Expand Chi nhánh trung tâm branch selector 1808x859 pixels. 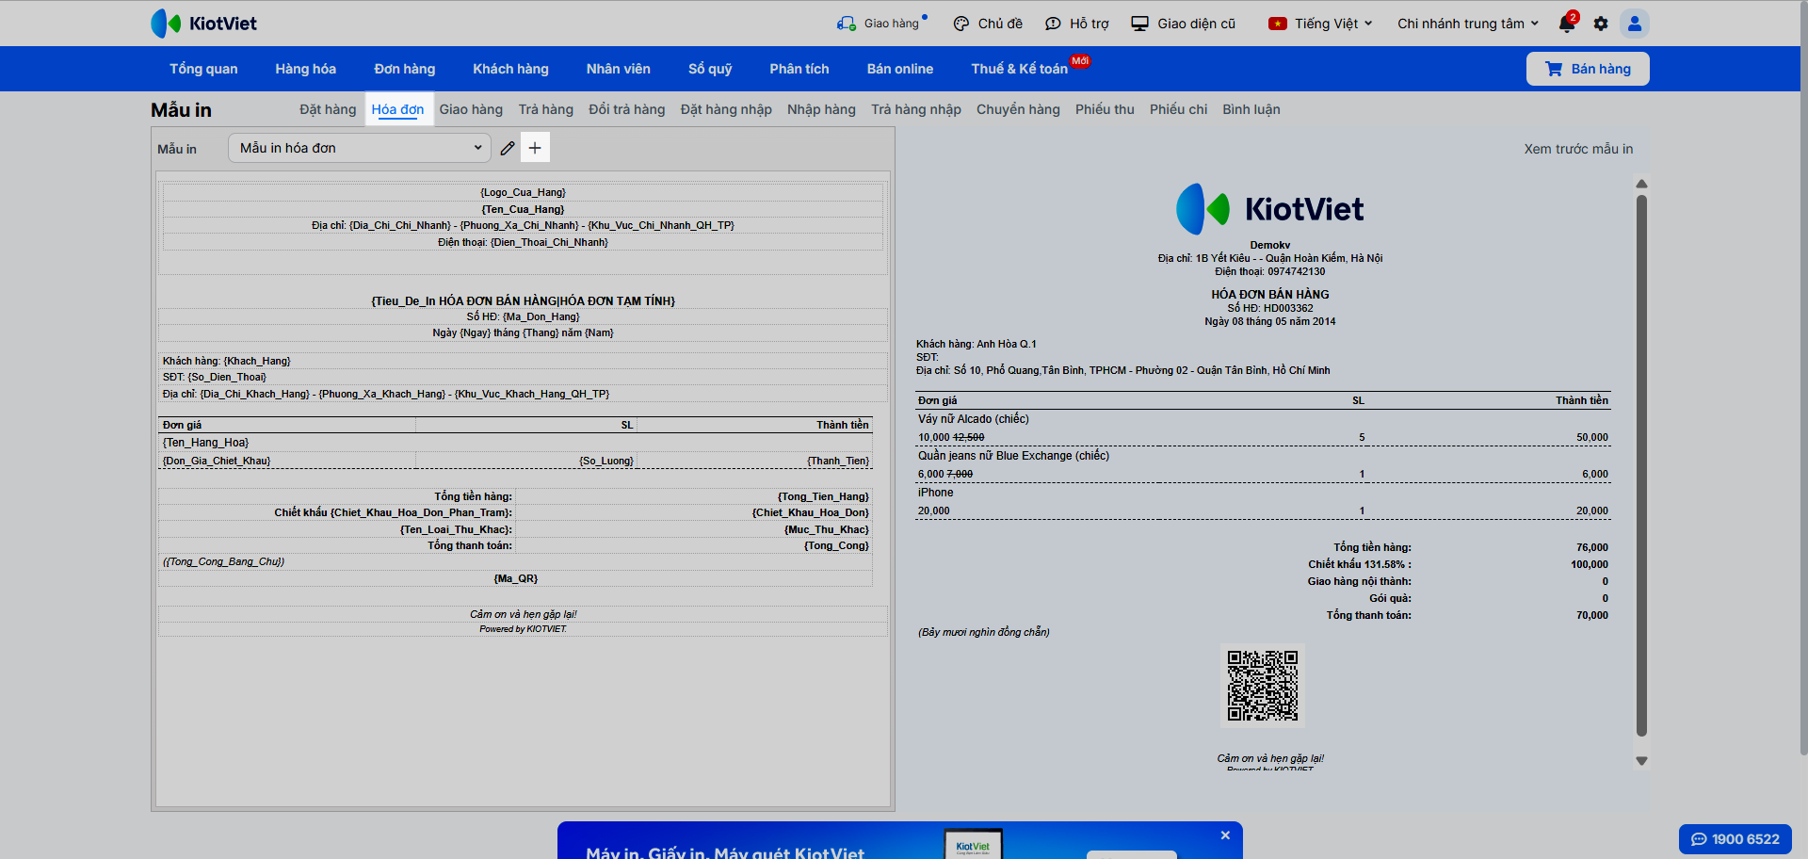coord(1467,24)
